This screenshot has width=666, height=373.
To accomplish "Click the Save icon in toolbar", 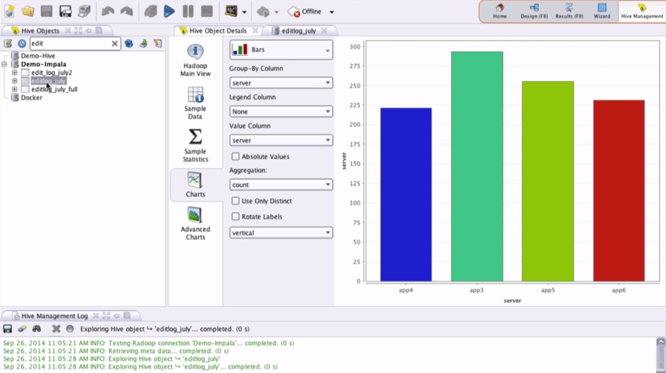I will [x=47, y=11].
